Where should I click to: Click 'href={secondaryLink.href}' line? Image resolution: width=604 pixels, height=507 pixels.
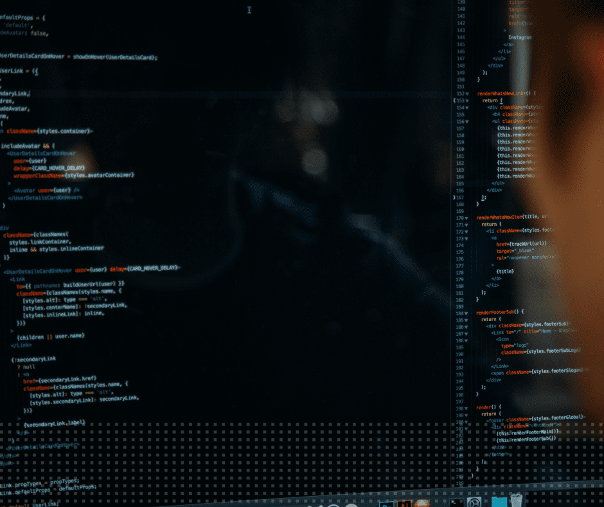(60, 380)
